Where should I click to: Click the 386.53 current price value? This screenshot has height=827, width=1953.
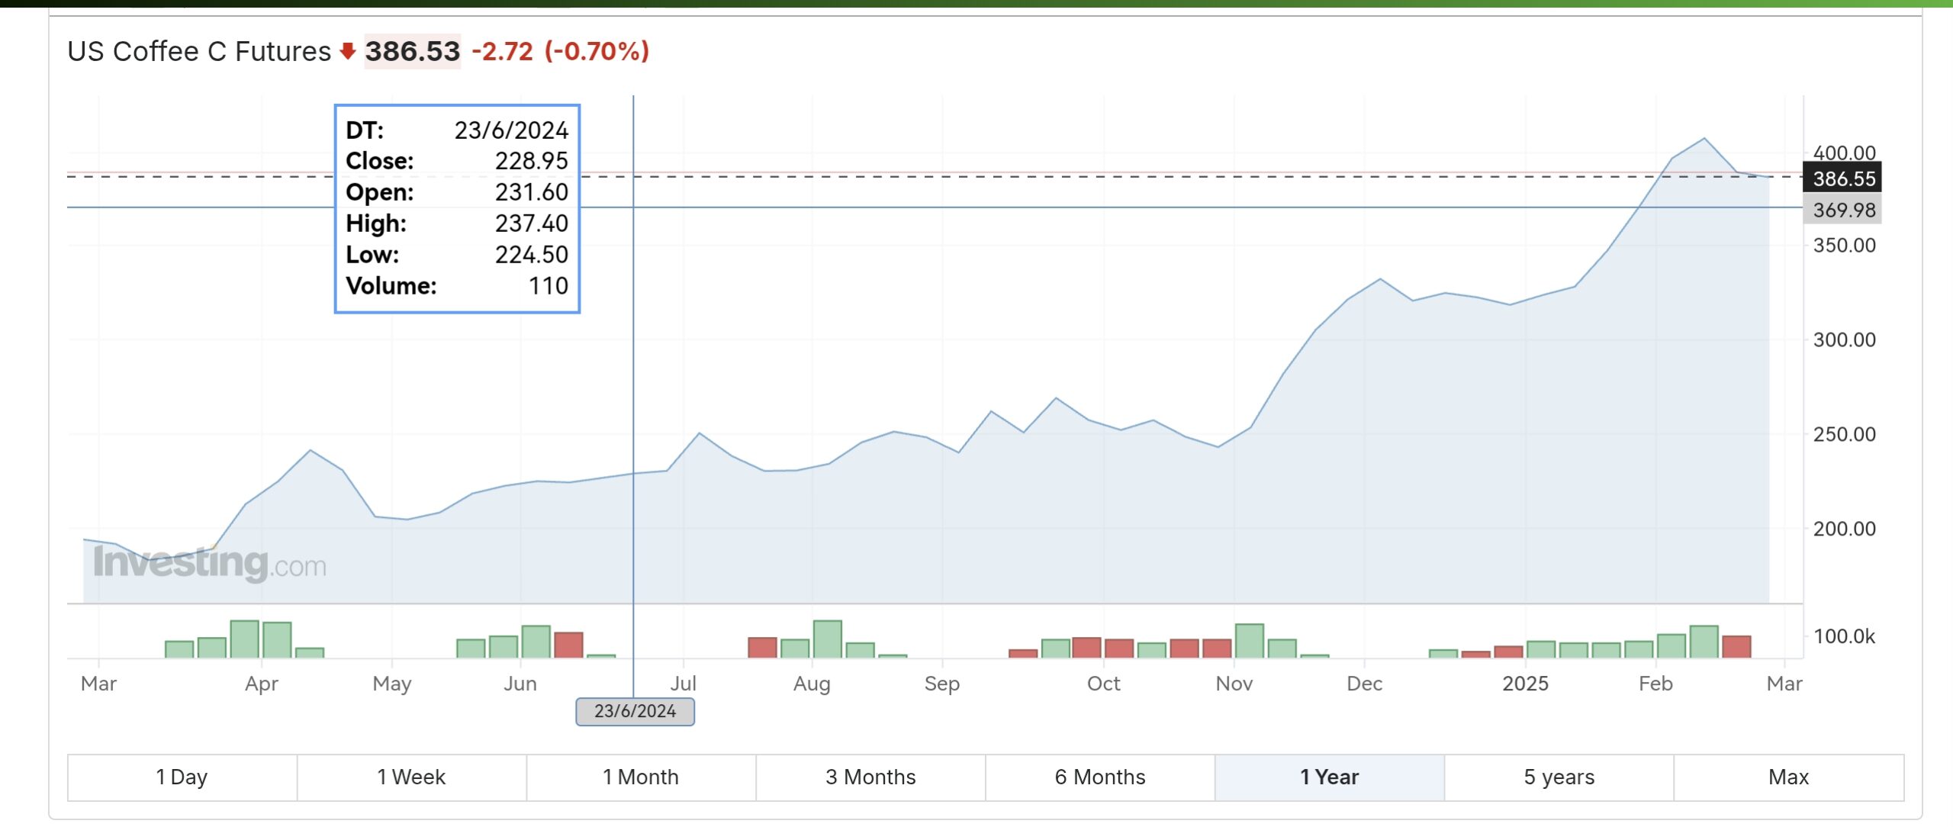412,51
